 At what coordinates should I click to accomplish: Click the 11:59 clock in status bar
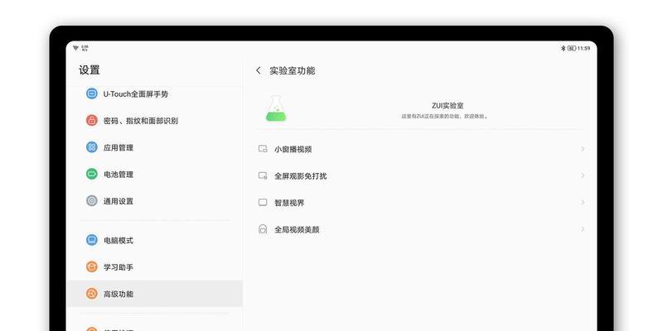[x=584, y=49]
